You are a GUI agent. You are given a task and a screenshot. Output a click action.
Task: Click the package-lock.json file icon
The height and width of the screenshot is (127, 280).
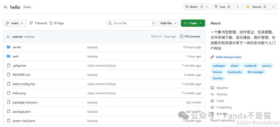[9, 102]
